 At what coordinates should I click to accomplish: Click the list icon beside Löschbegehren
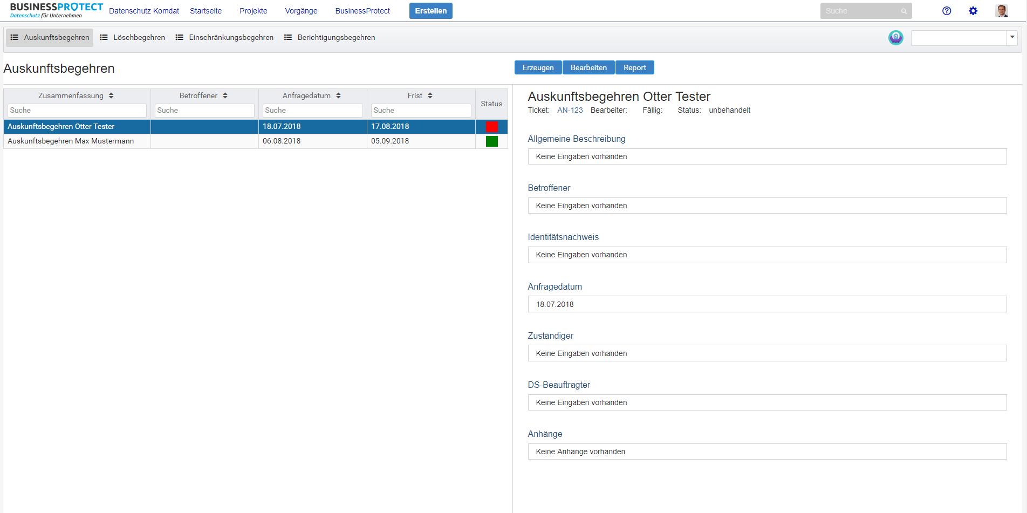104,37
